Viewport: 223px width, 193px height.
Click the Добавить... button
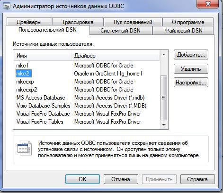[191, 55]
